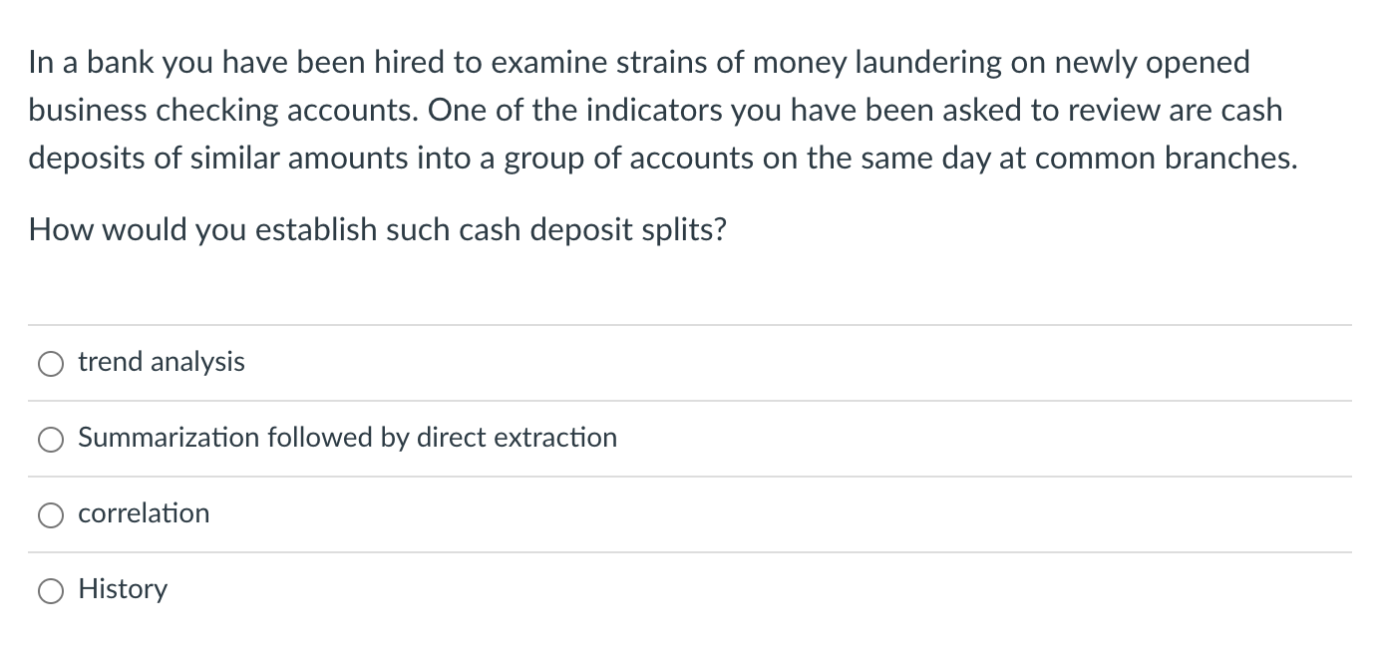Image resolution: width=1382 pixels, height=656 pixels.
Task: Click the correlation answer text
Action: pos(144,514)
